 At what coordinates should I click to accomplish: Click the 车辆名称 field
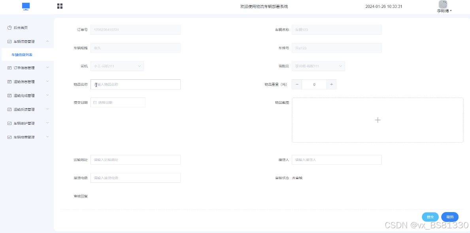coord(337,30)
